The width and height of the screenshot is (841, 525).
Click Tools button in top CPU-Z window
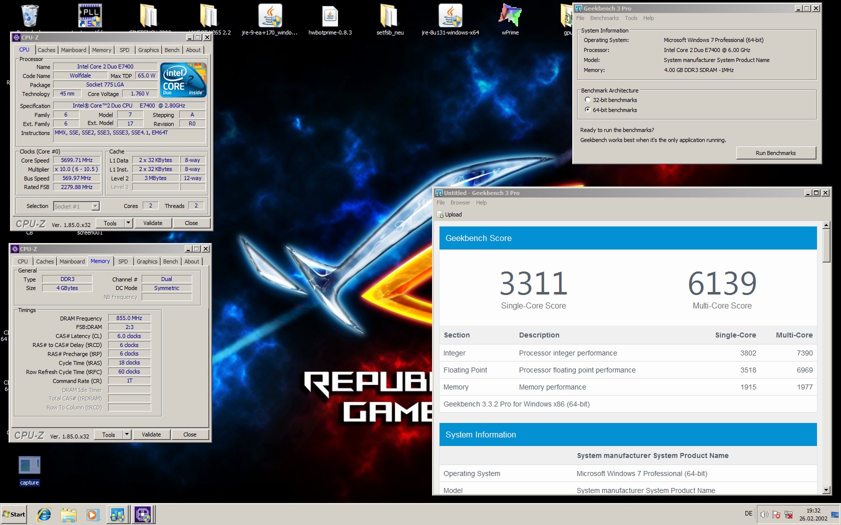[110, 223]
